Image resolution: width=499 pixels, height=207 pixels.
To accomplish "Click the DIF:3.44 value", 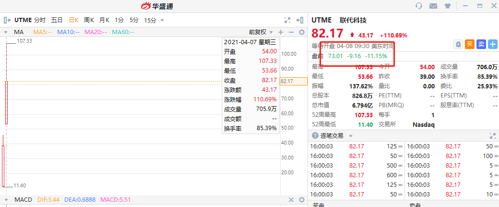I will pos(48,200).
